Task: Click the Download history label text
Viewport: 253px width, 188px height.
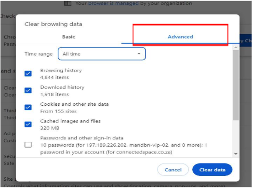Action: [62, 87]
